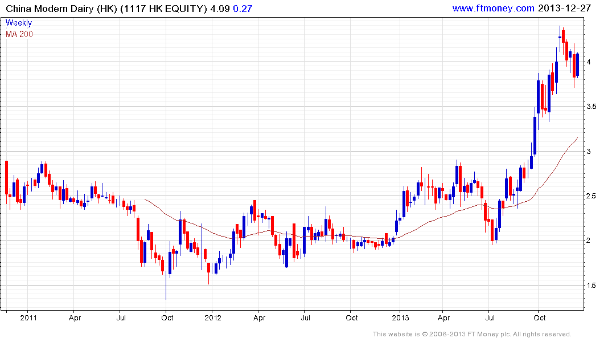
Task: Open the www.ftmoney.com link
Action: click(493, 8)
